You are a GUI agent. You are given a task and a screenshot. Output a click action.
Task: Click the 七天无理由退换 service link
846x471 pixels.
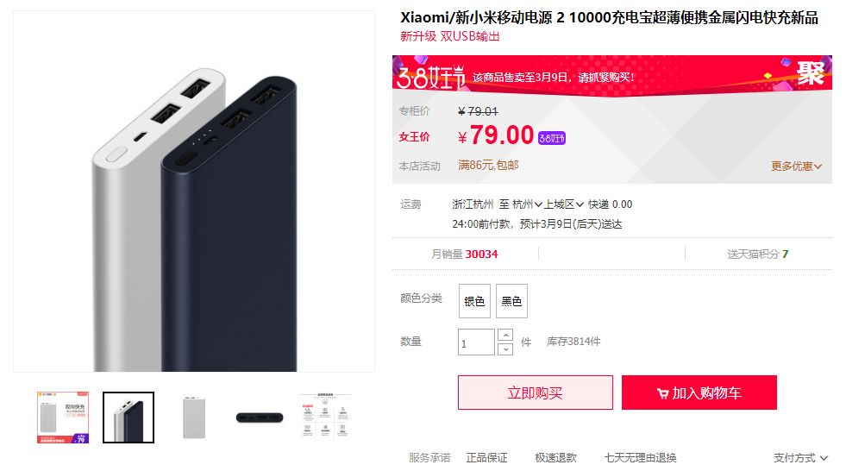click(641, 458)
